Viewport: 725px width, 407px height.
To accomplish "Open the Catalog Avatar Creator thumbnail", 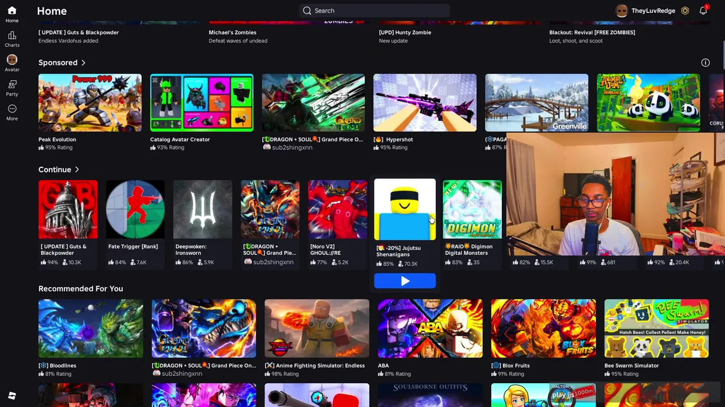I will tap(202, 103).
